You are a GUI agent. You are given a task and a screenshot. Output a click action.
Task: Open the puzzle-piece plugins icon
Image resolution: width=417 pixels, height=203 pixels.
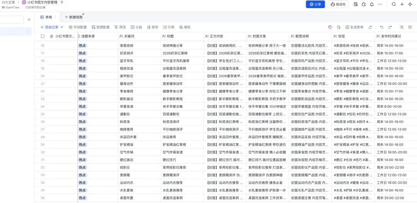(x=364, y=4)
